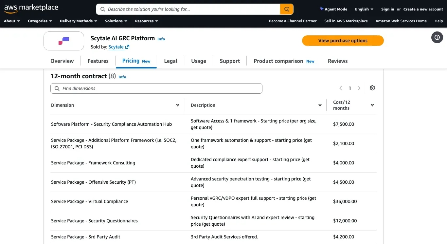The height and width of the screenshot is (244, 447).
Task: Go to previous page arrow in pagination
Action: [x=341, y=88]
